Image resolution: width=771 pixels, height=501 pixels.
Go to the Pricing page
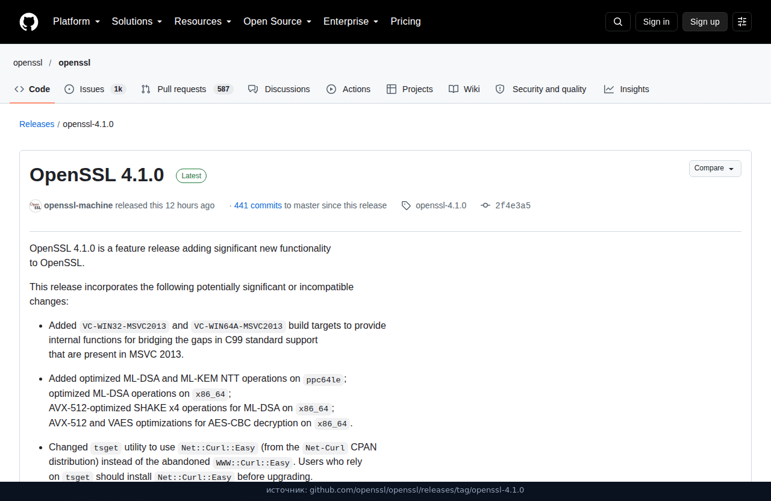405,22
